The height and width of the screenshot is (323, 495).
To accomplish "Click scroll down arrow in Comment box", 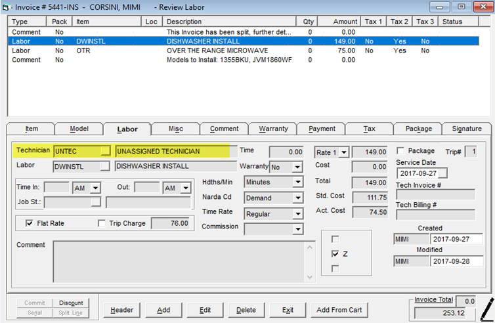I will pyautogui.click(x=310, y=277).
